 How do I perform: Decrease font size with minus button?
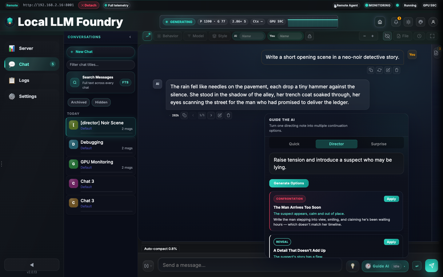[x=365, y=36]
